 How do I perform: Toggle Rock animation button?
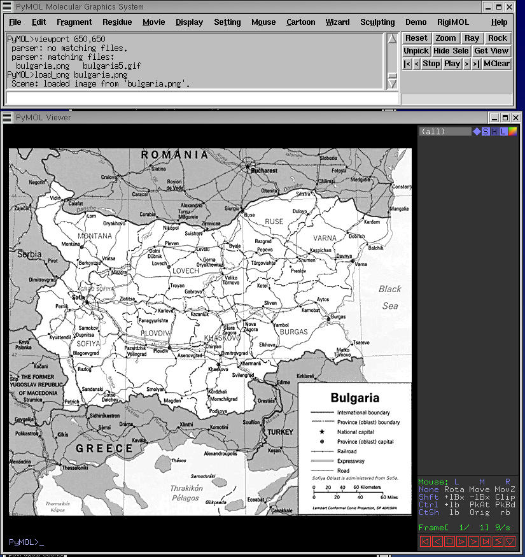pyautogui.click(x=498, y=38)
